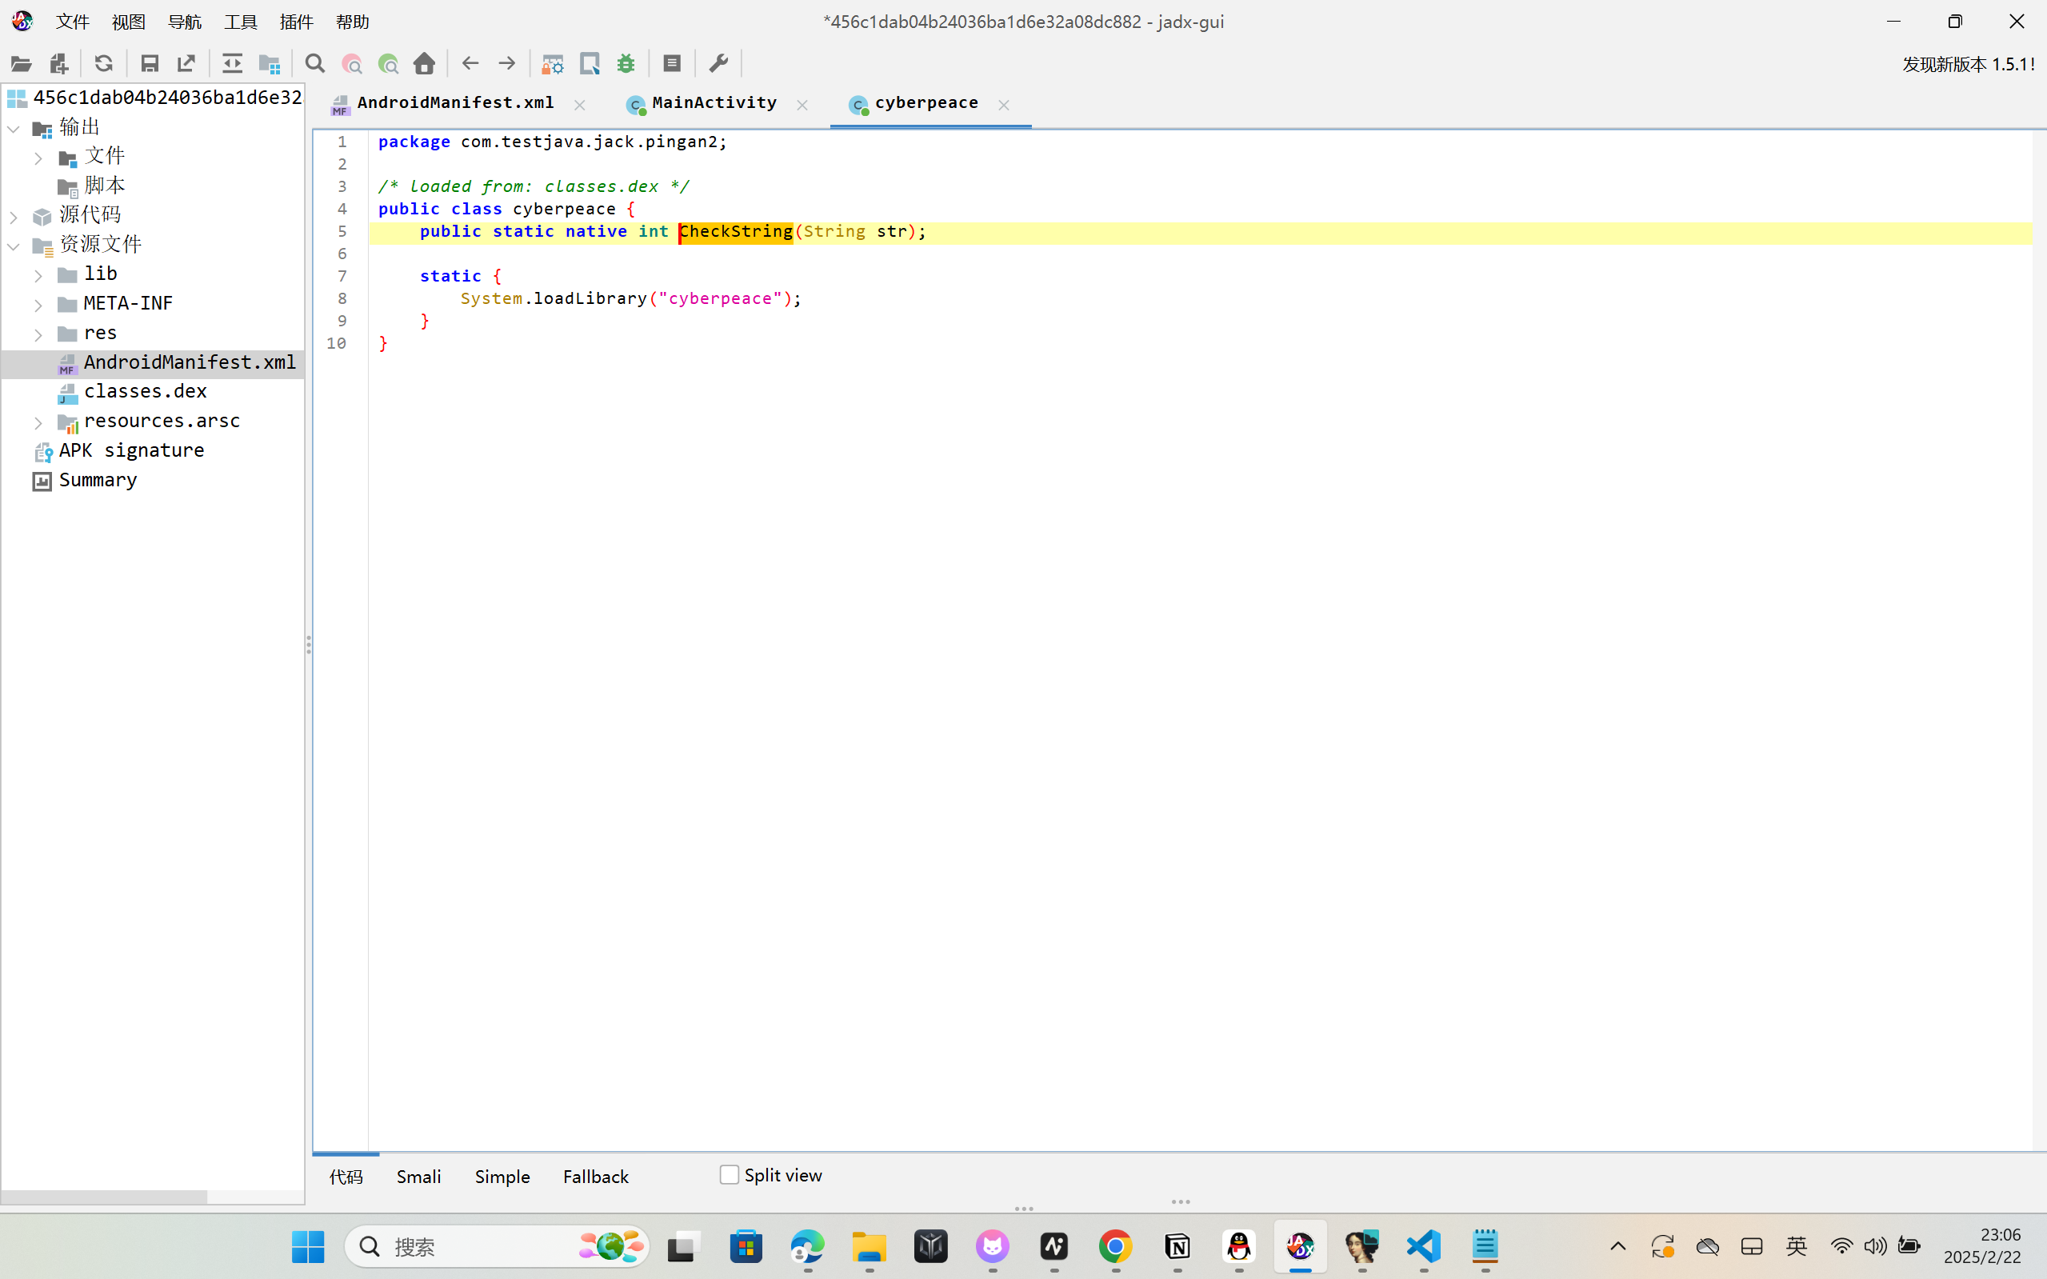Click the add files toolbar icon

point(58,63)
